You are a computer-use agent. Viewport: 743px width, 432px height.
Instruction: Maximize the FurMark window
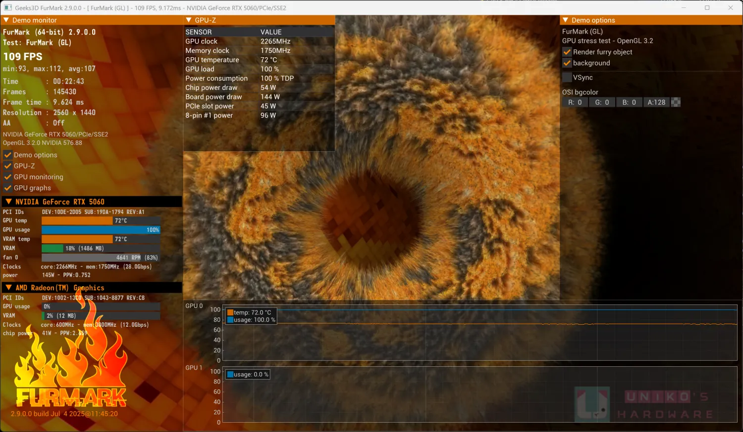pos(707,8)
